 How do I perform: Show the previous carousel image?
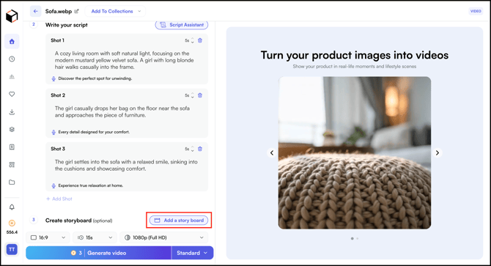(x=272, y=152)
